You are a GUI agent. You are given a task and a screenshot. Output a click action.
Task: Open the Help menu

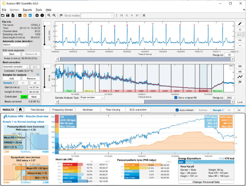tap(49, 10)
